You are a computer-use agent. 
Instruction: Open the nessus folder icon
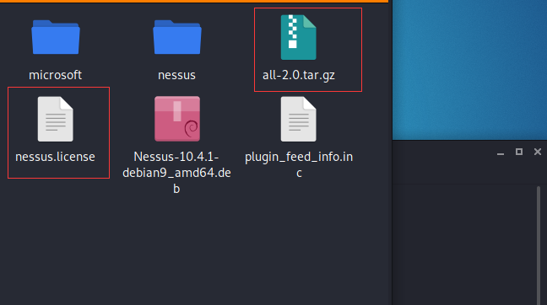(x=177, y=37)
